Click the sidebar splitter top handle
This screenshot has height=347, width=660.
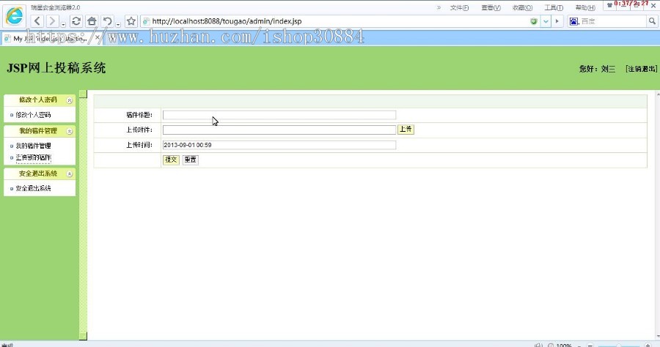[x=84, y=94]
